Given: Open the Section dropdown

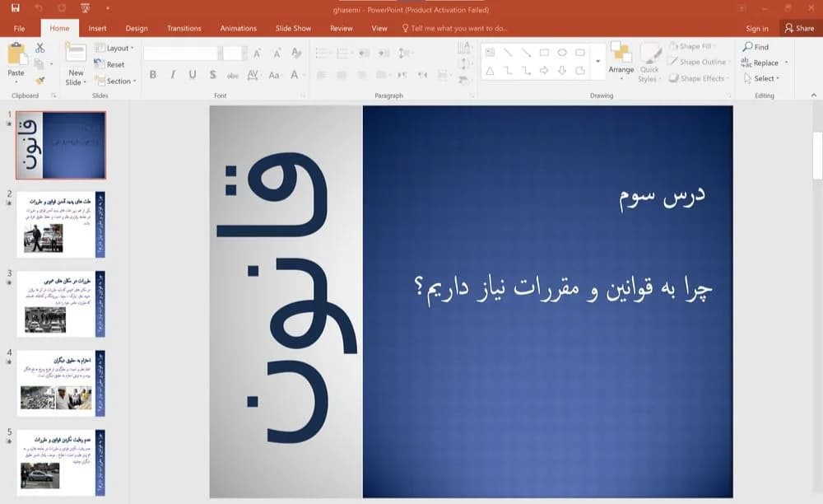Looking at the screenshot, I should tap(115, 81).
